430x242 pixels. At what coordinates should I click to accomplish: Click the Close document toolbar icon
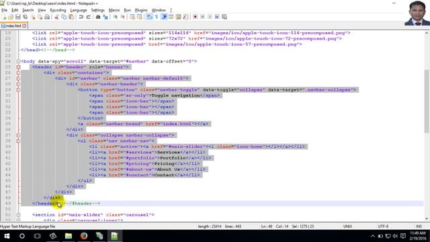pos(33,17)
